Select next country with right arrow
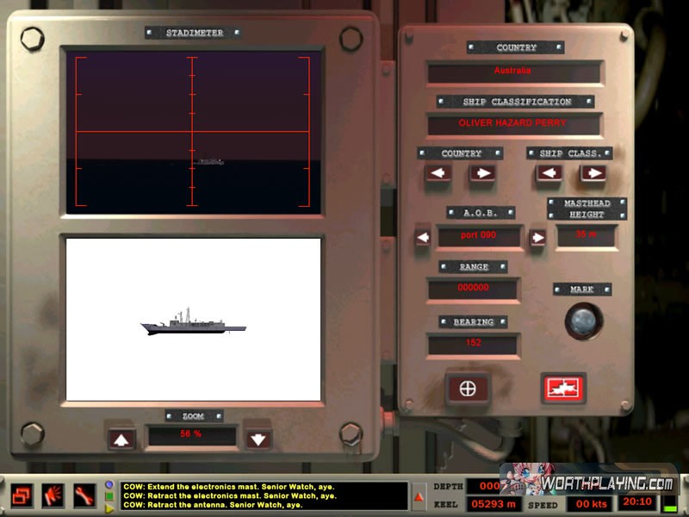Screen dimensions: 689x517 point(482,173)
